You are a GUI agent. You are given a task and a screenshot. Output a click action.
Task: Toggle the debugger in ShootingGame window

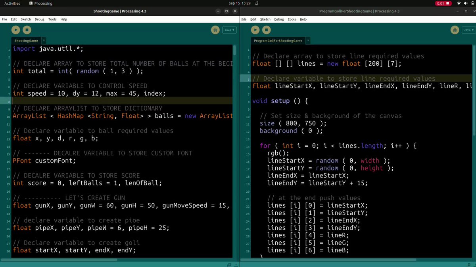(x=215, y=30)
